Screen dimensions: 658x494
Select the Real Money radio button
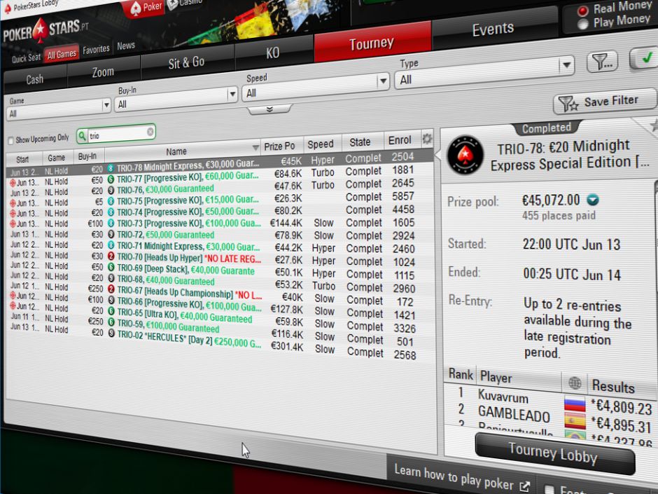(x=582, y=11)
